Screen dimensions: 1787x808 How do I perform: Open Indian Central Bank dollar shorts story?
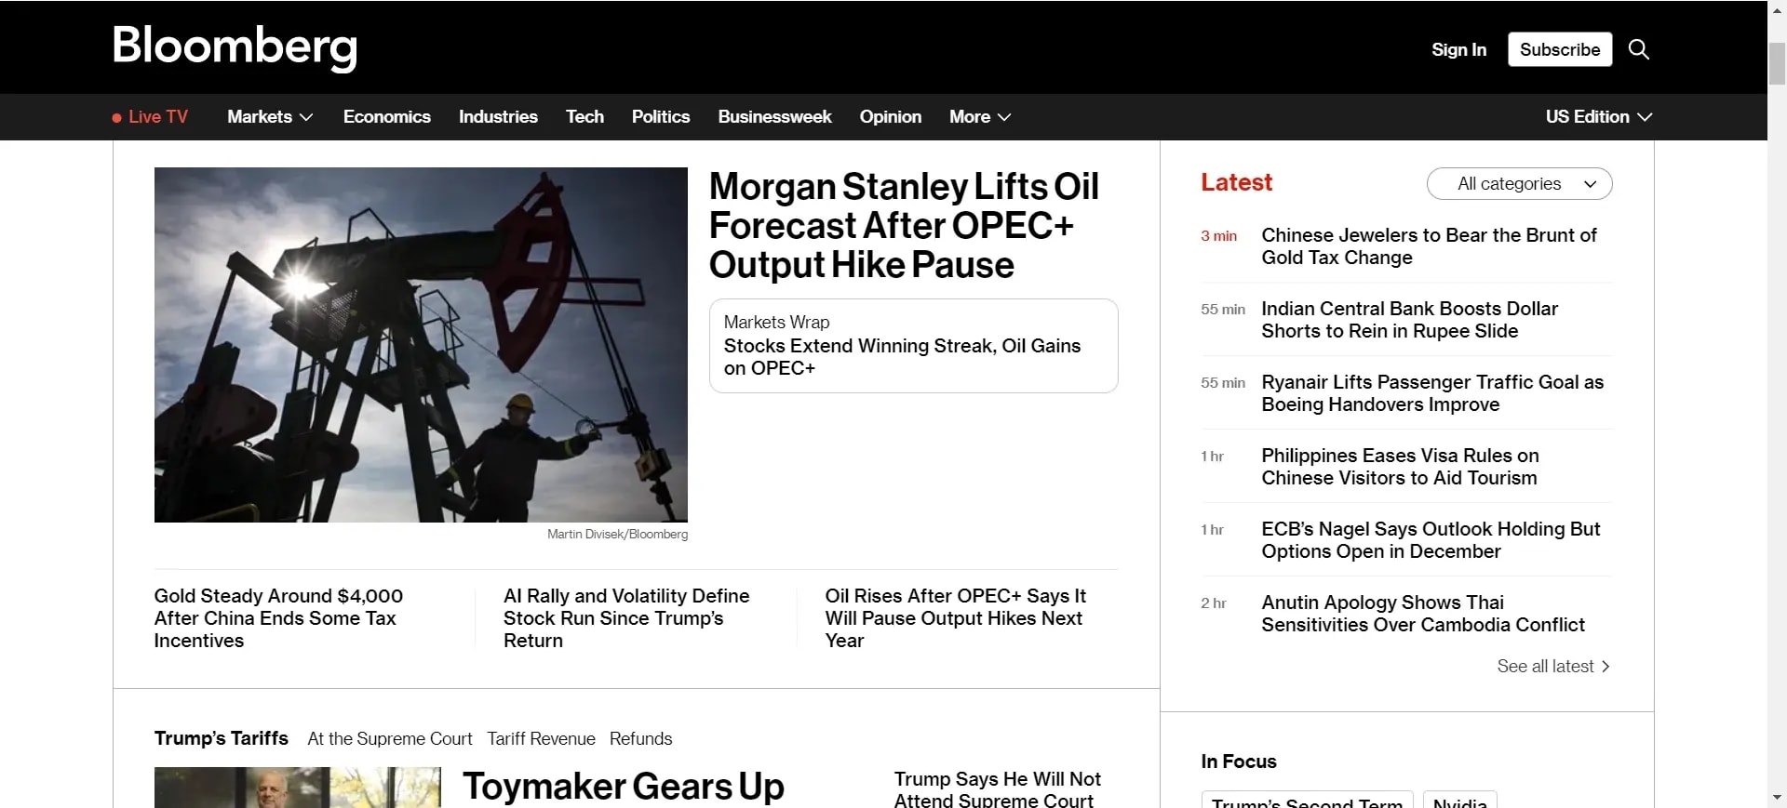coord(1409,320)
